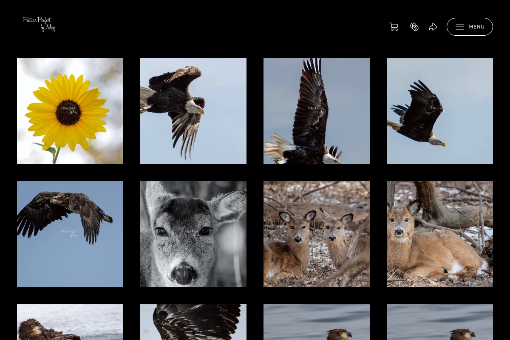
Task: Click the MENU text label
Action: click(x=477, y=27)
